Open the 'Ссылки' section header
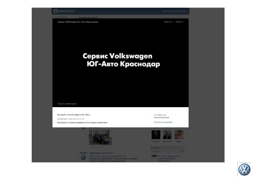Viewport: 263px width, 182px height. [167, 148]
